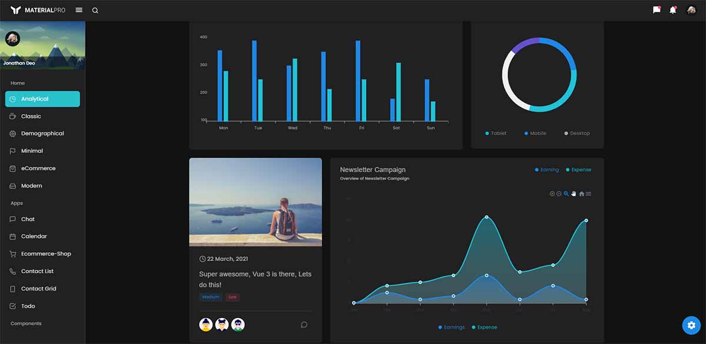Open the notifications bell icon
The image size is (706, 344).
coord(672,9)
